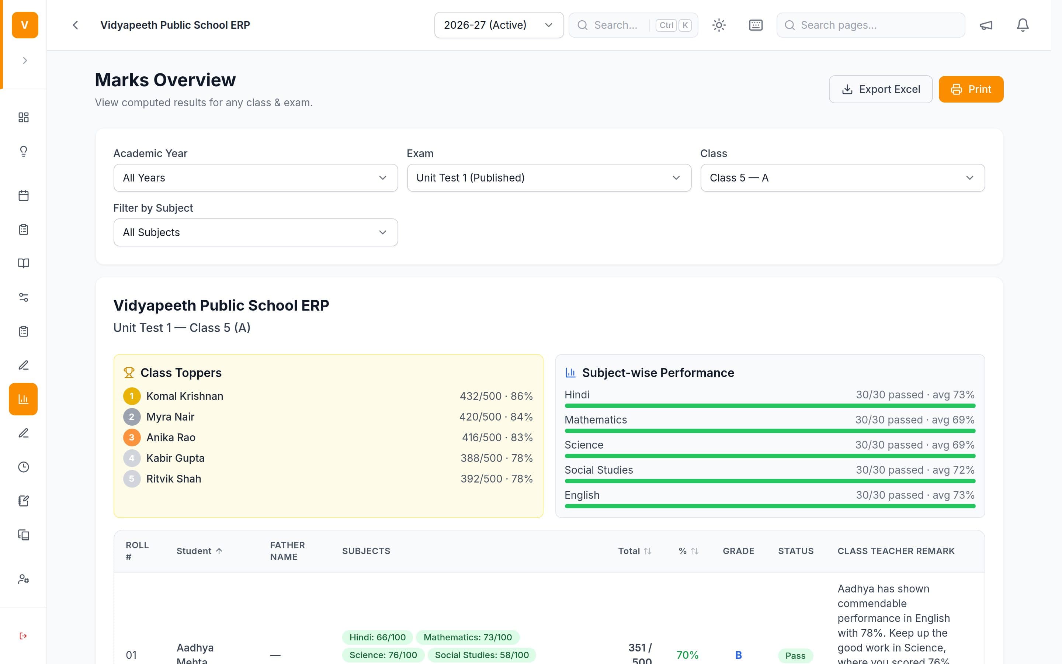Viewport: 1062px width, 664px height.
Task: Toggle the light/dark theme sun icon
Action: tap(719, 25)
